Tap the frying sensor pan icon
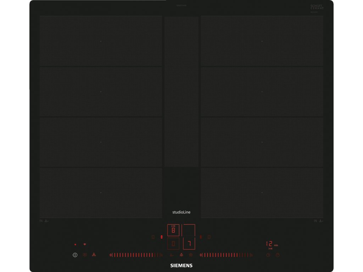This screenshot has height=272, width=363. pyautogui.click(x=172, y=255)
